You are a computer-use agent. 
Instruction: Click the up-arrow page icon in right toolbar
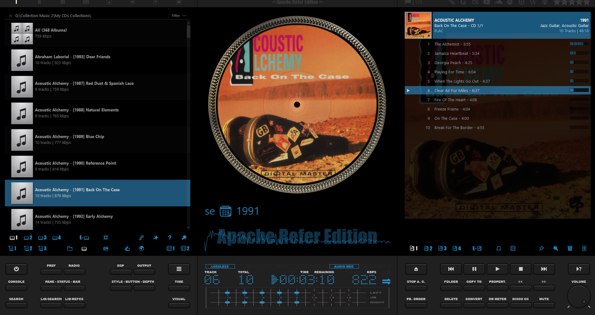coord(584,249)
